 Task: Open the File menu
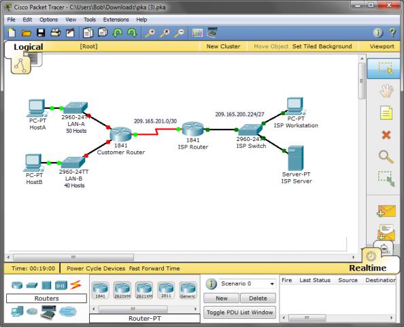[11, 20]
